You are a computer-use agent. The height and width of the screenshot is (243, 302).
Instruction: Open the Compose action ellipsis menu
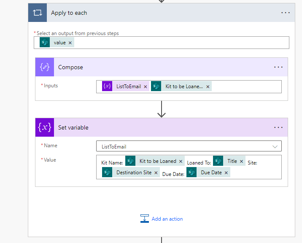[278, 67]
